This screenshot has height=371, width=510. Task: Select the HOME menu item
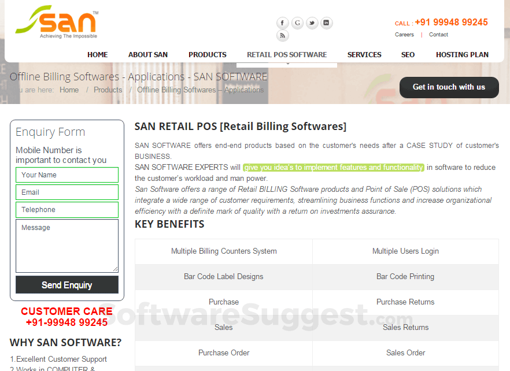pos(97,54)
